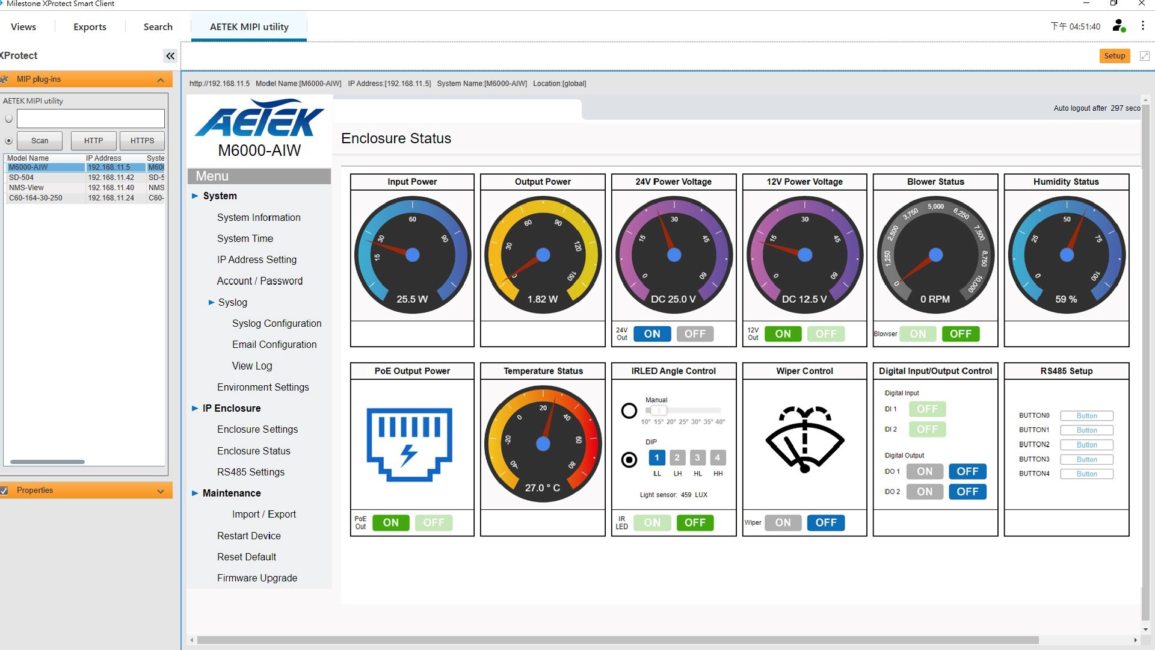Collapse the MIP plug-ins panel
Viewport: 1155px width, 650px height.
coord(161,80)
